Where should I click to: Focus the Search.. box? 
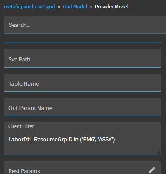[x=85, y=25]
